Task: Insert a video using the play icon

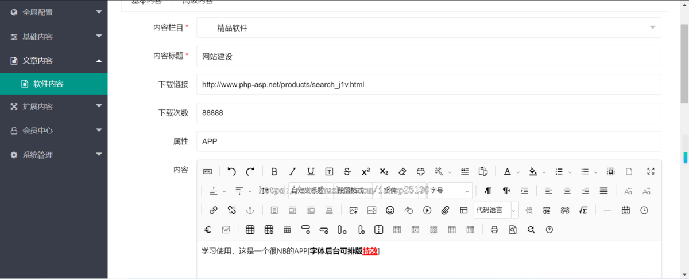Action: 427,210
